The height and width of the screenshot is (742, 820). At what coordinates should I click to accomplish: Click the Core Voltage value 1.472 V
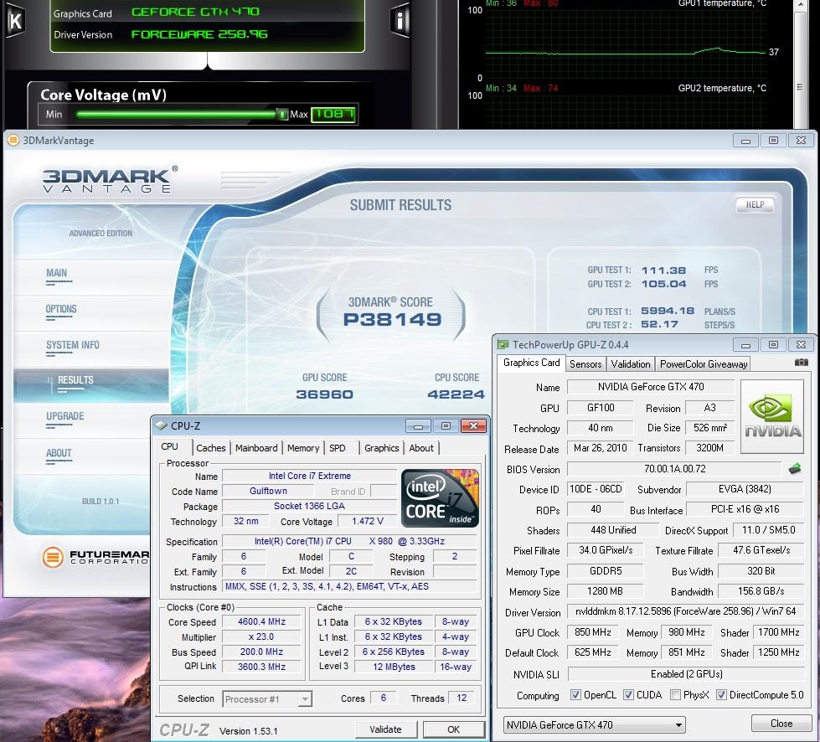(x=367, y=522)
